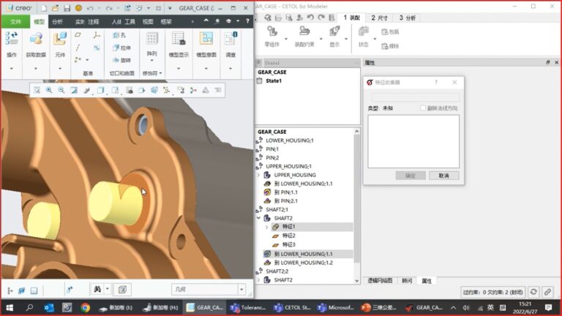Screen dimensions: 562x316
Task: Click the feature collector list box
Action: [413, 141]
